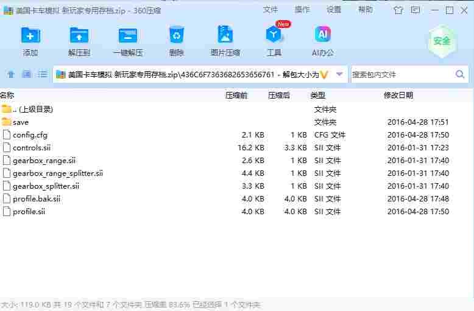Click the CFG 文件 type cell
This screenshot has height=311, width=474.
click(x=330, y=135)
